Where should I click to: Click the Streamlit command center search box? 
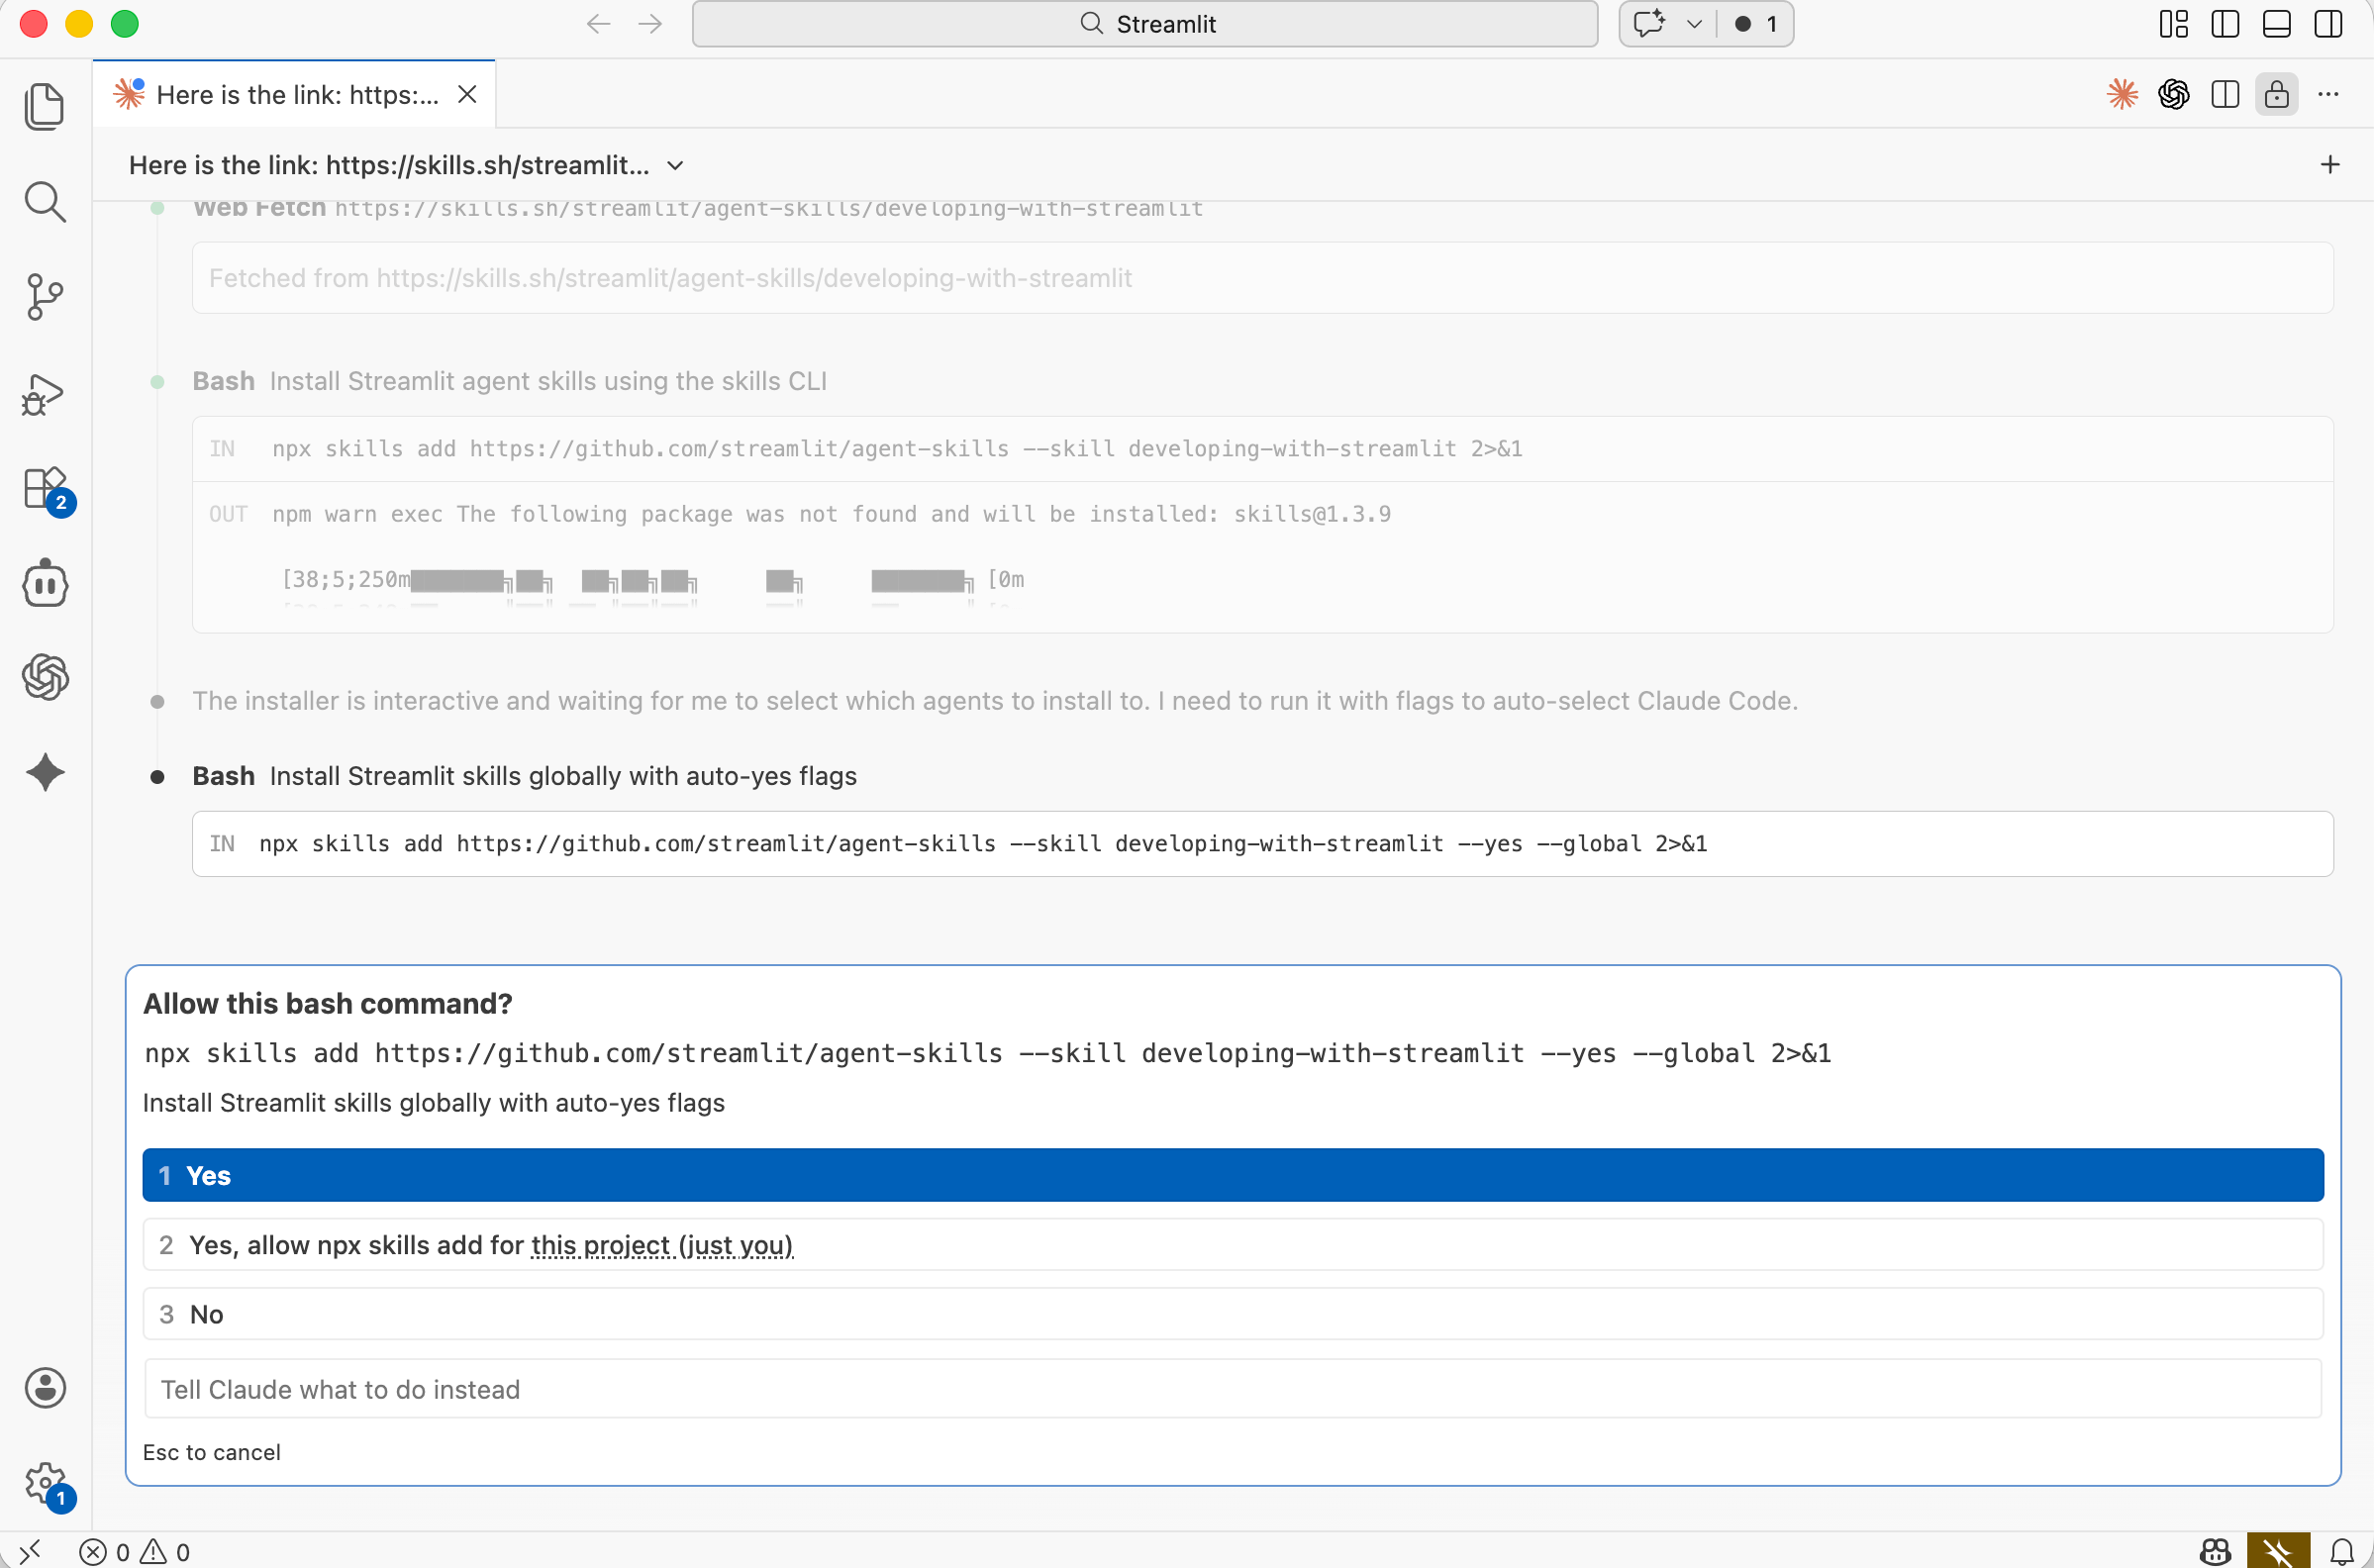[x=1145, y=24]
